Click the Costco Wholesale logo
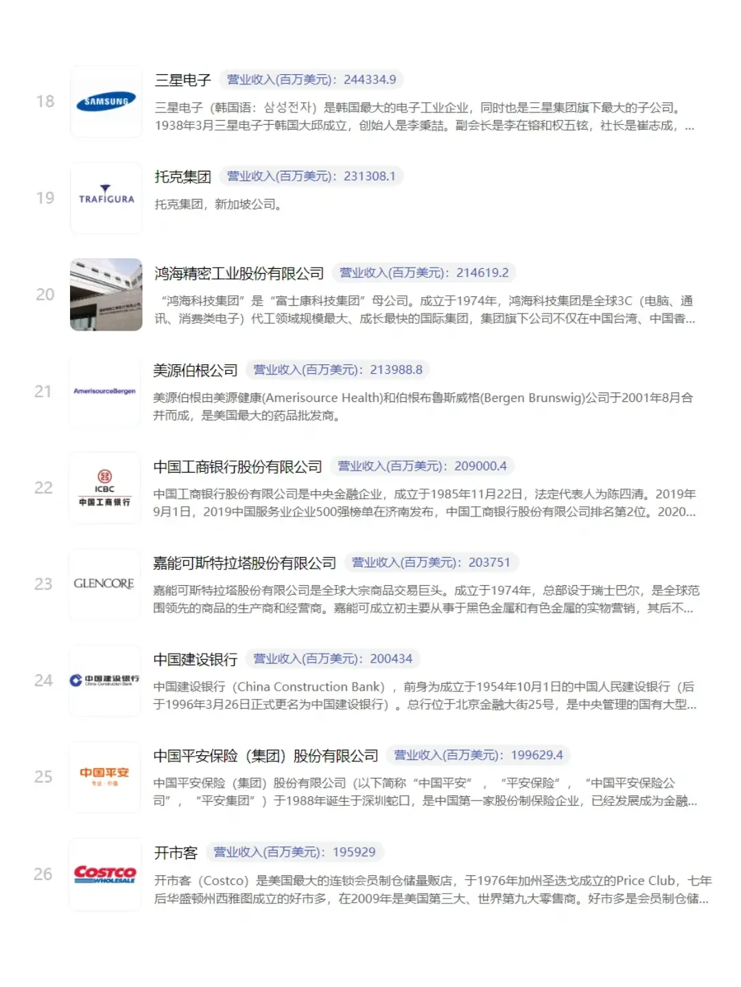The width and height of the screenshot is (741, 987). [x=105, y=875]
